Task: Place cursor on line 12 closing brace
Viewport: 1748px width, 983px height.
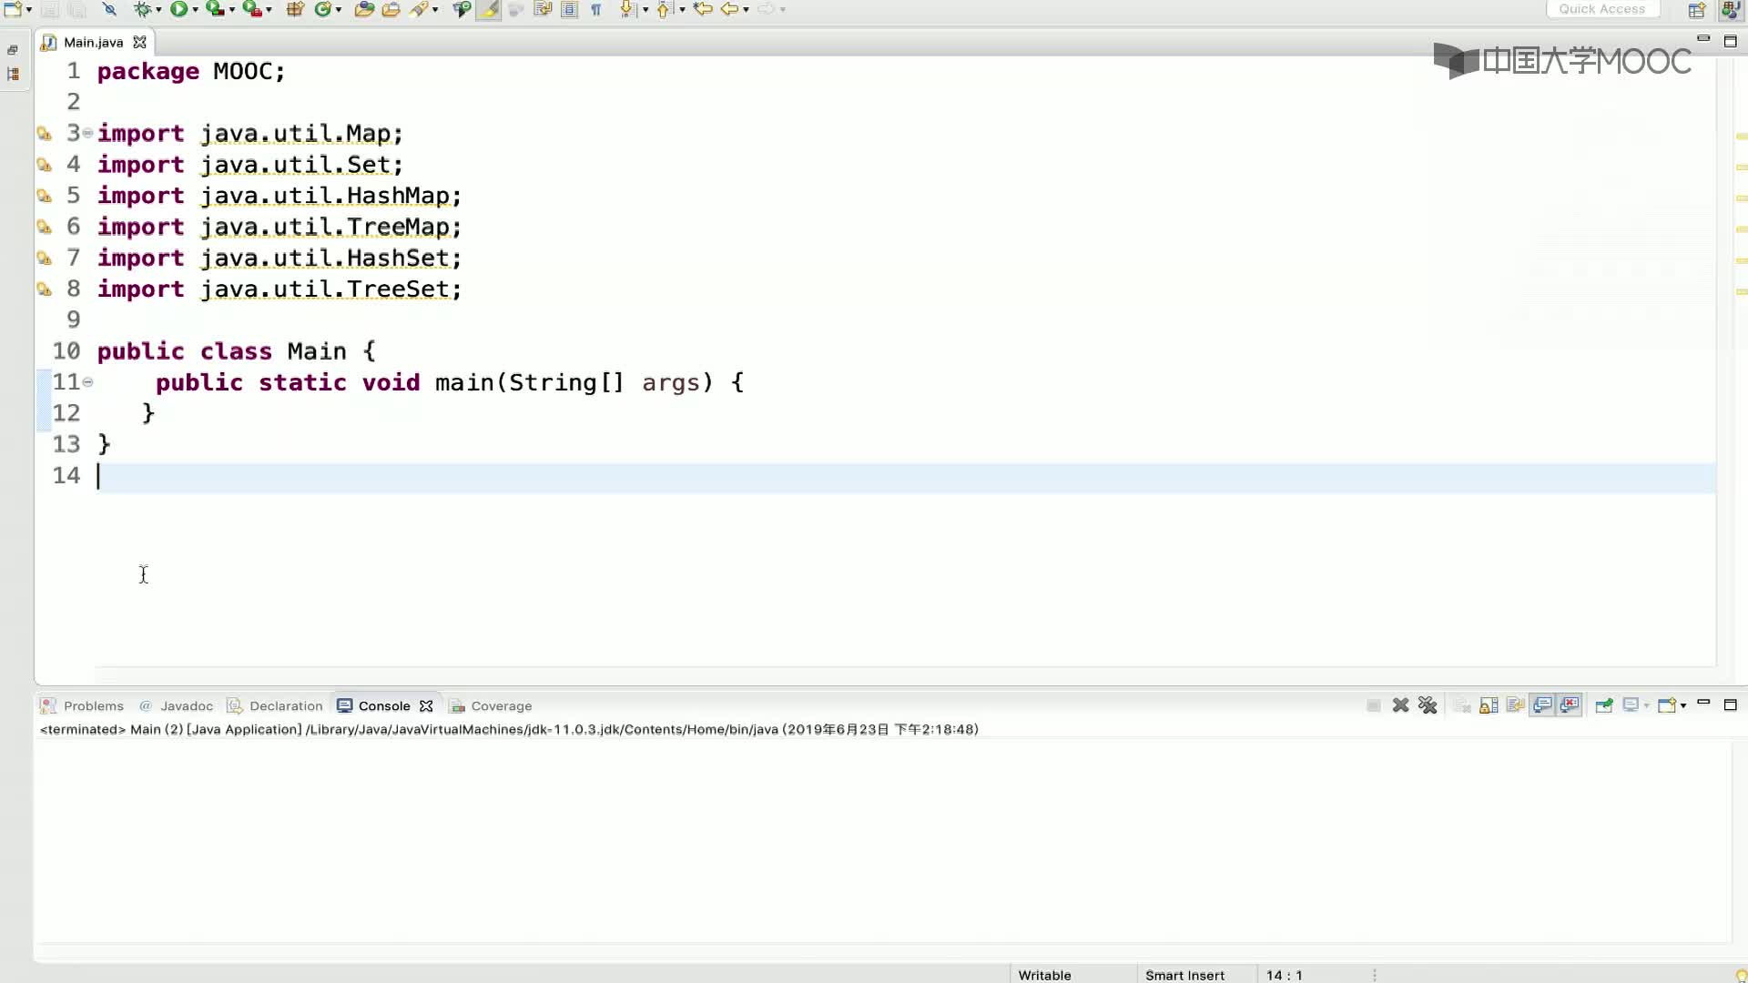Action: pyautogui.click(x=148, y=413)
